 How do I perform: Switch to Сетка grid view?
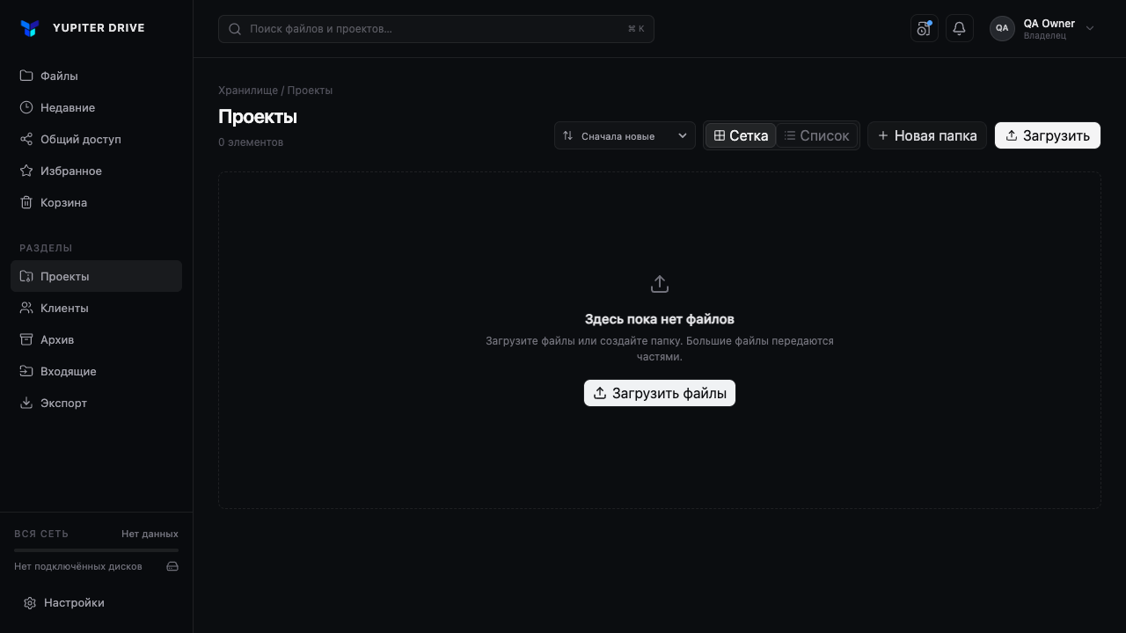741,135
